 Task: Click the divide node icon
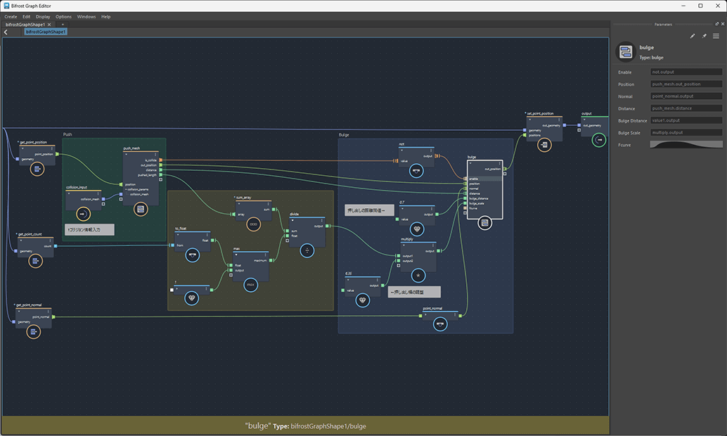[307, 250]
